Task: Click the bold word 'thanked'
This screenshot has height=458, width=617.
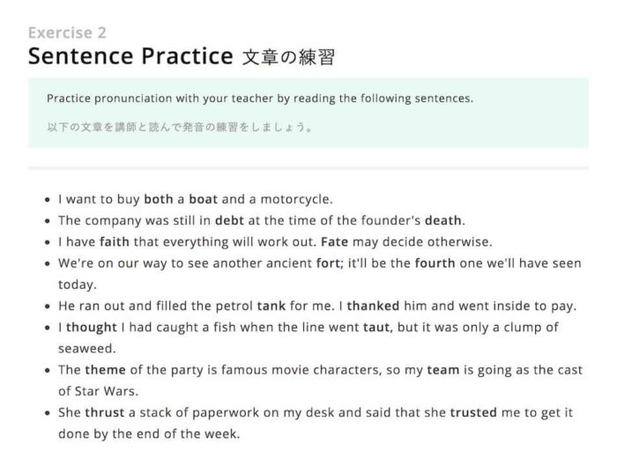Action: point(373,306)
